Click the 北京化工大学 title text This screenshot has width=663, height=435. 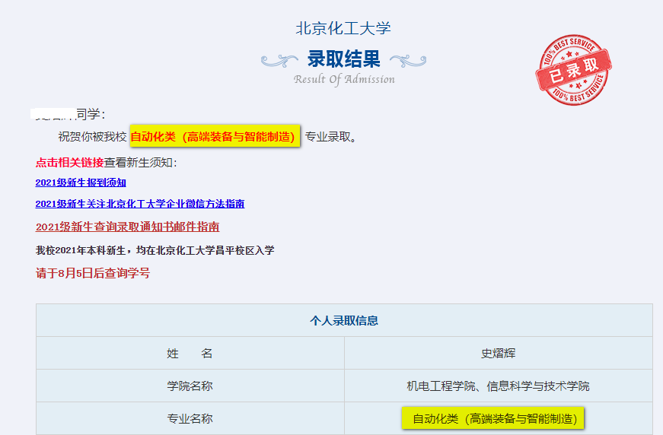point(343,28)
